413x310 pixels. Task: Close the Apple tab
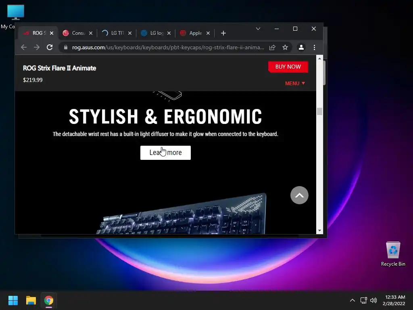(208, 33)
